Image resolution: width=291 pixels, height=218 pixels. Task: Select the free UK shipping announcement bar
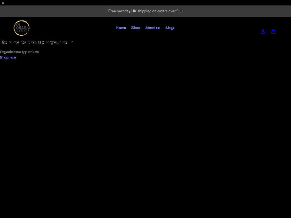[145, 11]
